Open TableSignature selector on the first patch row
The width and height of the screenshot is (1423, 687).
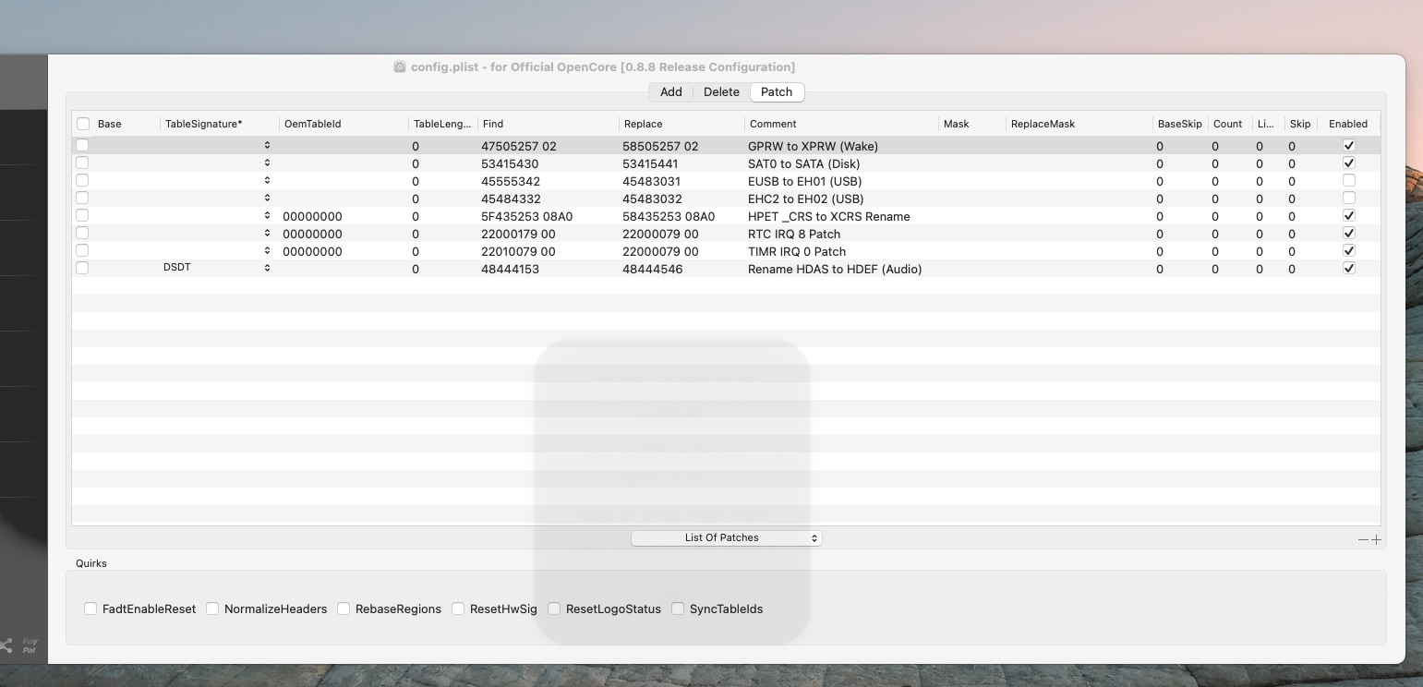[266, 145]
